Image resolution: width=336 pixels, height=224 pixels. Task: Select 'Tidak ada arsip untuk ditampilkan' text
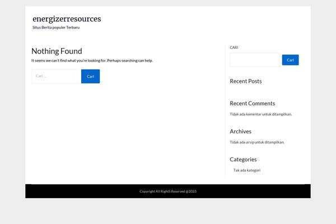pos(257,142)
